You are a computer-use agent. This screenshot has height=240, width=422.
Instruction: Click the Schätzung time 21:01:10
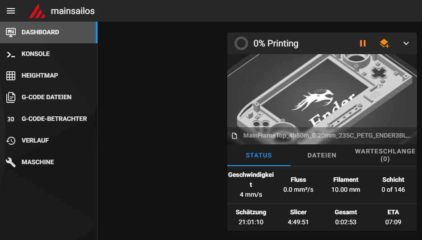[x=251, y=222]
